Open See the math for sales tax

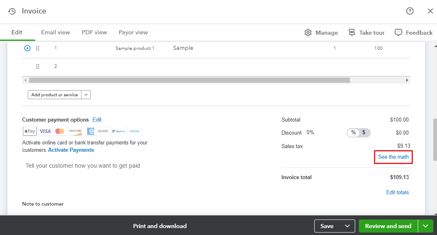[x=393, y=157]
